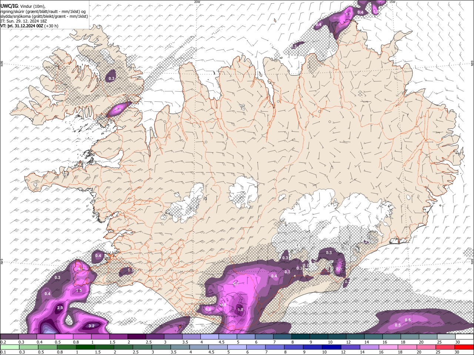Screen dimensions: 474x355
Task: Pick the gray-teal 16–18 snow legend swatch
Action: pyautogui.click(x=392, y=337)
